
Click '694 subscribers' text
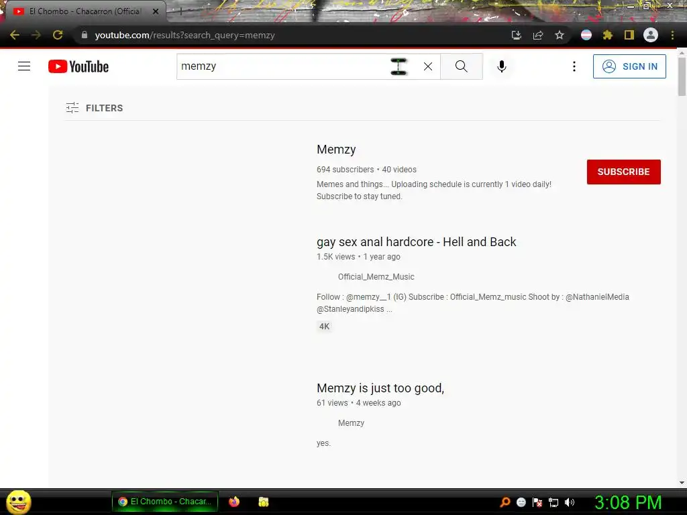346,170
